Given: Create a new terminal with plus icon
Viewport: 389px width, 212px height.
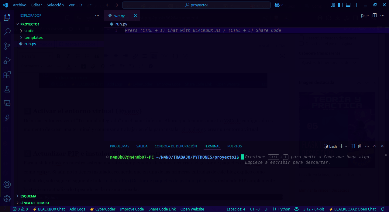Looking at the screenshot, I should pos(341,146).
